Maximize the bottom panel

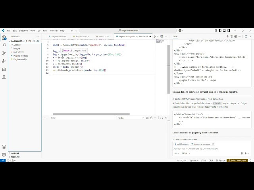[162, 118]
